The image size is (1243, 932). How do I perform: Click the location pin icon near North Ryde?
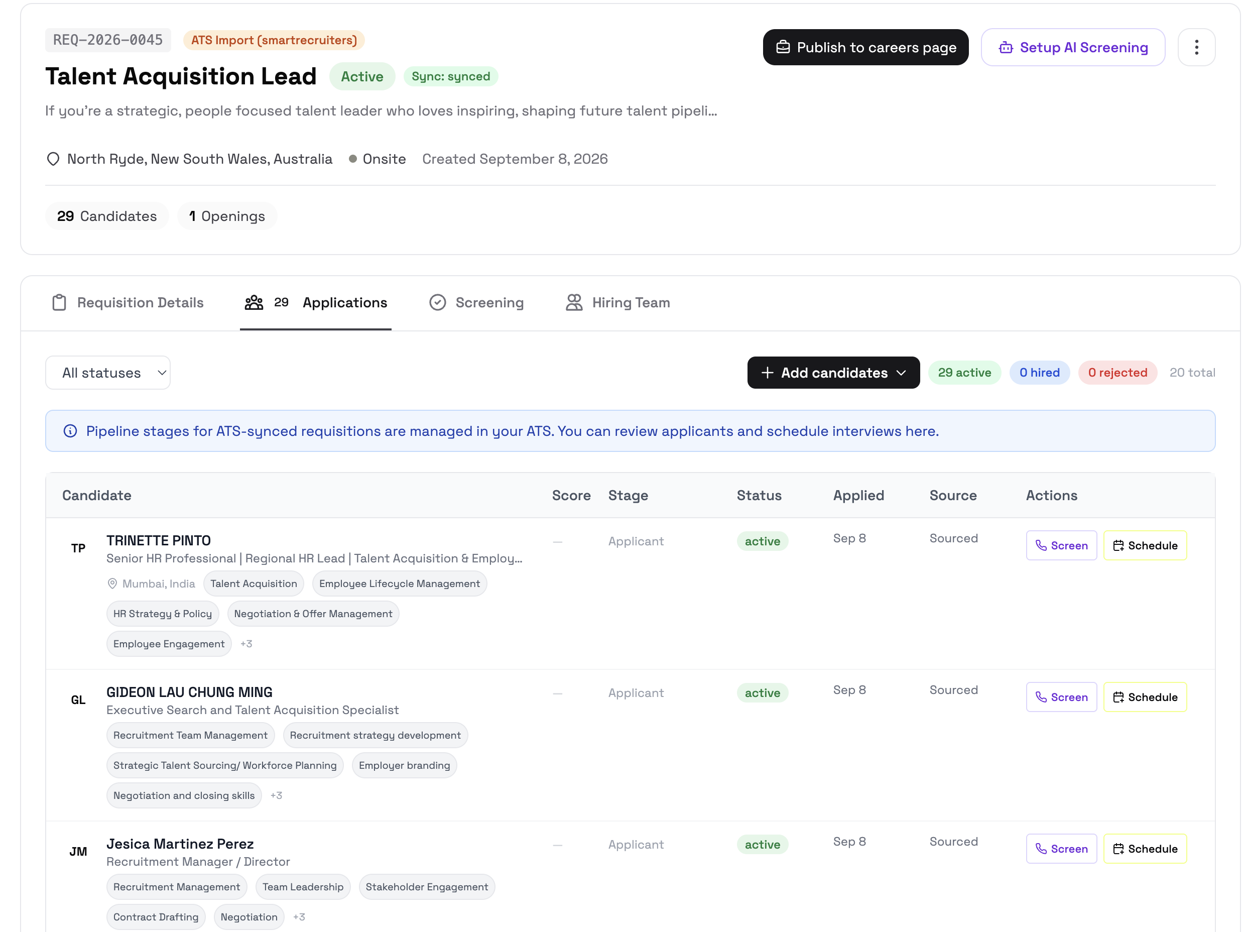pyautogui.click(x=53, y=159)
